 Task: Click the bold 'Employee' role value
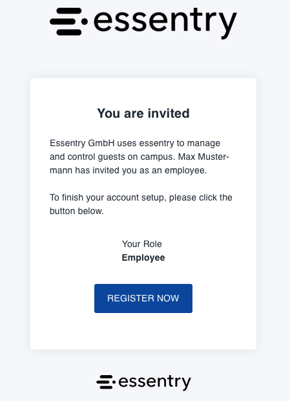coord(143,257)
